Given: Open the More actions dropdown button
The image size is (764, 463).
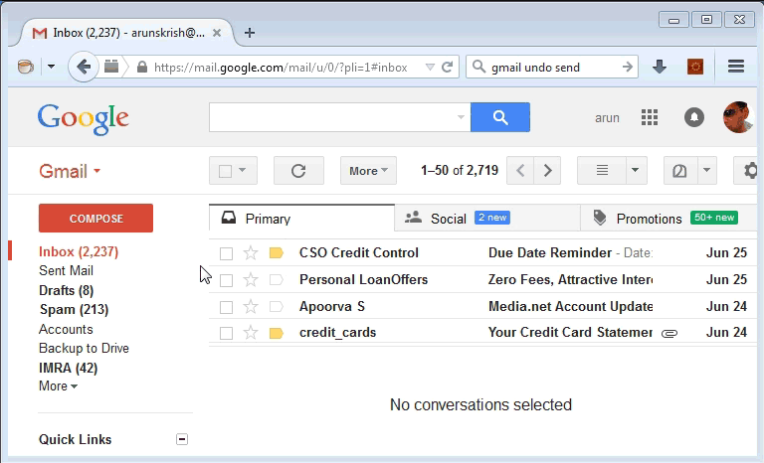Looking at the screenshot, I should (x=368, y=171).
